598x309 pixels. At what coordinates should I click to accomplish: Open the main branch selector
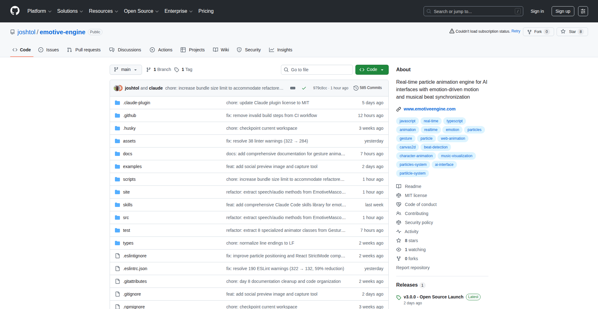pos(126,70)
